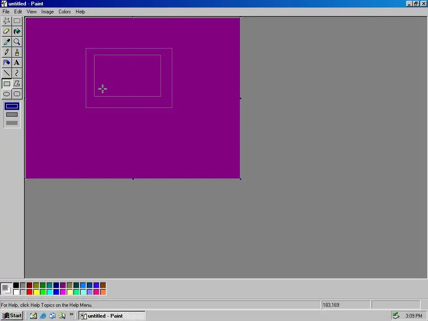Choose the straight Line tool
Image resolution: width=428 pixels, height=321 pixels.
pyautogui.click(x=7, y=73)
